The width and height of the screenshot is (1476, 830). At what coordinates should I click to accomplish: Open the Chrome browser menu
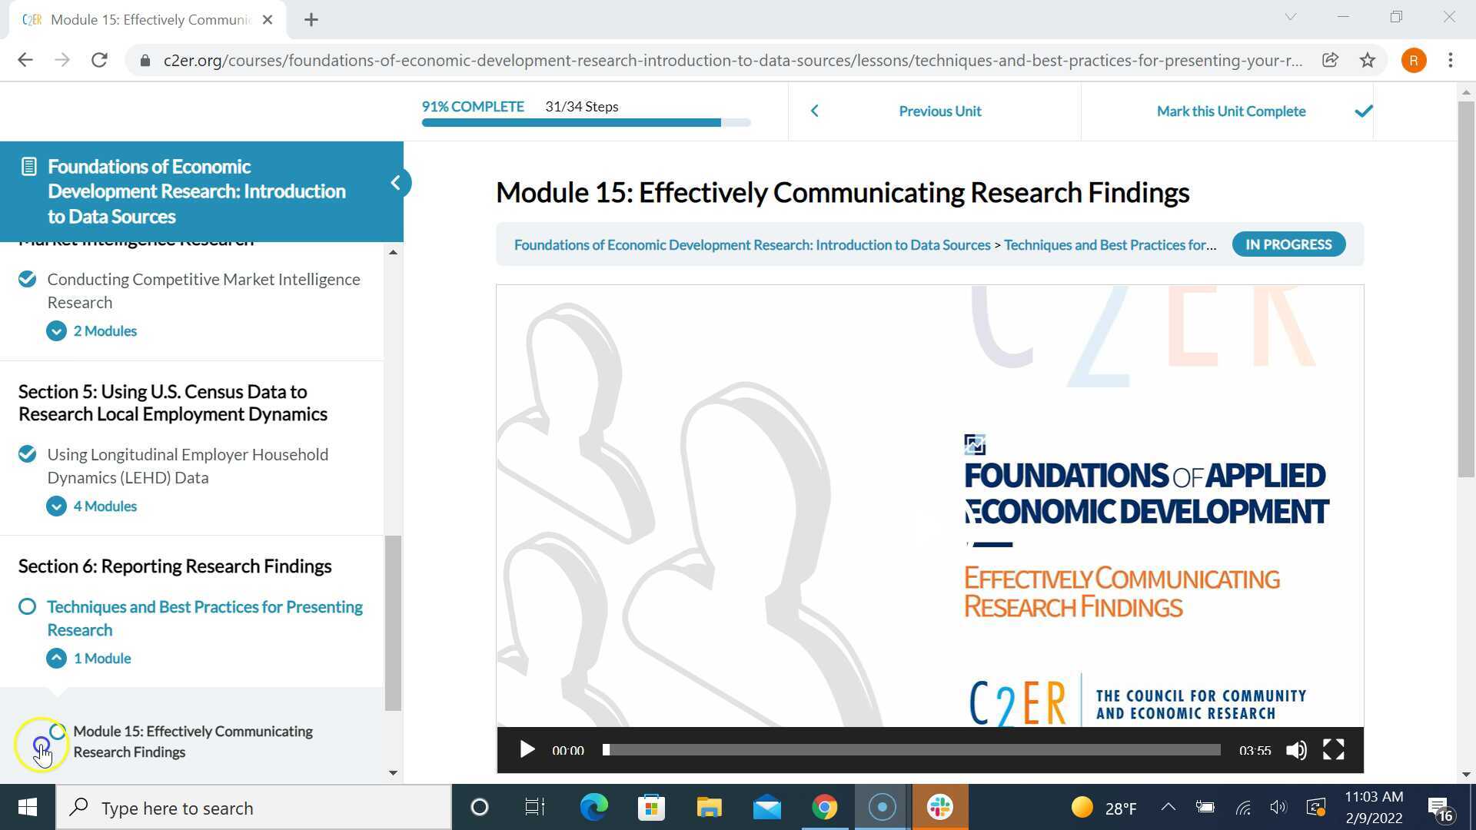point(1451,59)
